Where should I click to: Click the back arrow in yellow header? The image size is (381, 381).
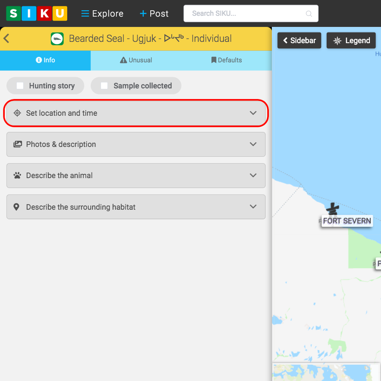click(x=6, y=38)
